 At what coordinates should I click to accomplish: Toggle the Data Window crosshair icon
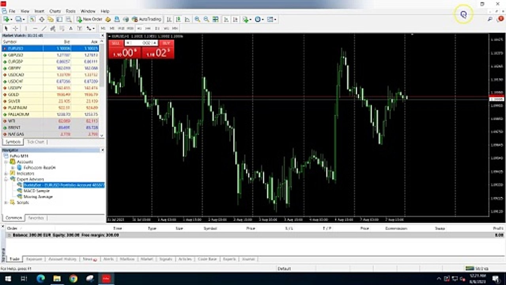42,19
